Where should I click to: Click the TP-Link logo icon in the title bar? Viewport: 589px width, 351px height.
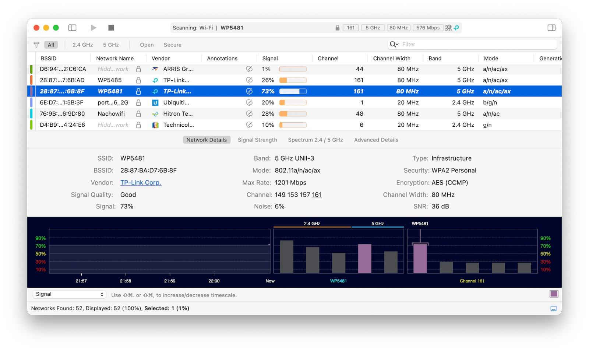(456, 28)
